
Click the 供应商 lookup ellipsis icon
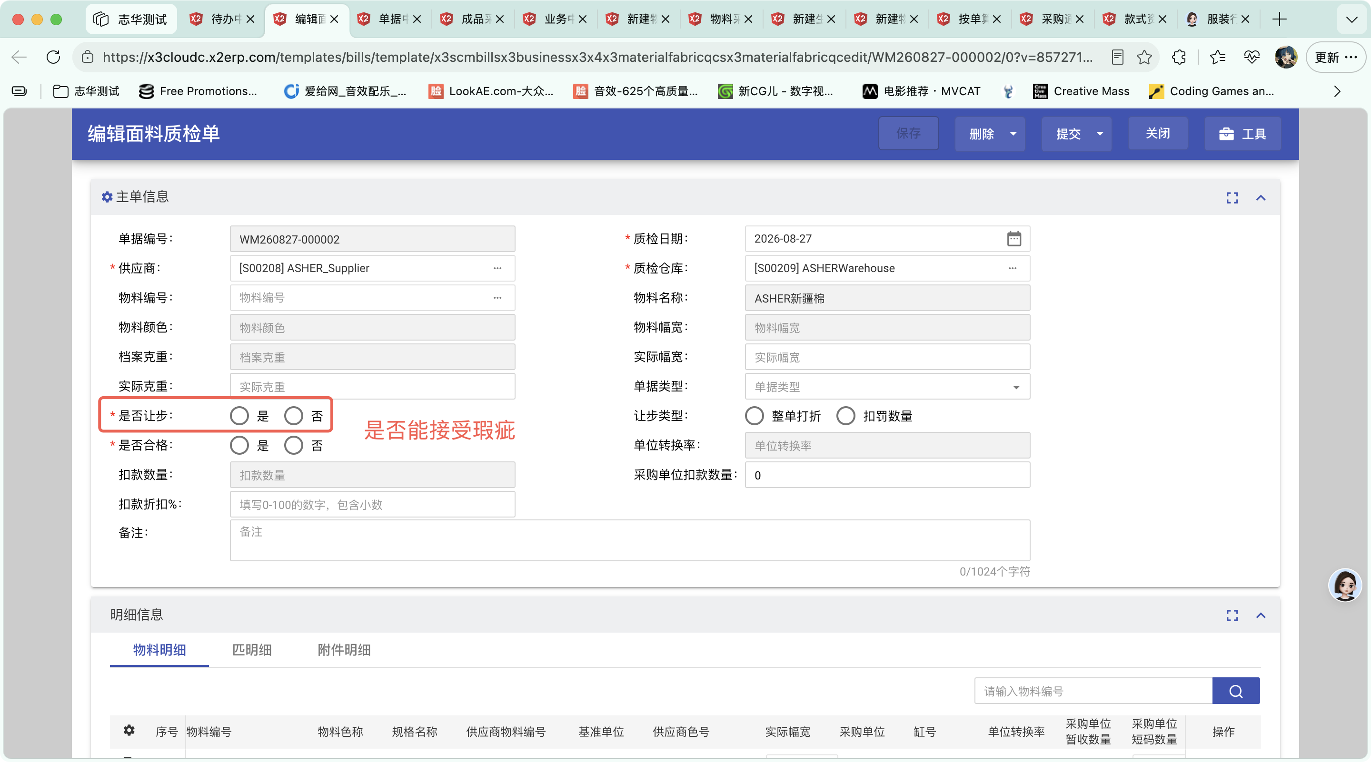[x=497, y=268]
